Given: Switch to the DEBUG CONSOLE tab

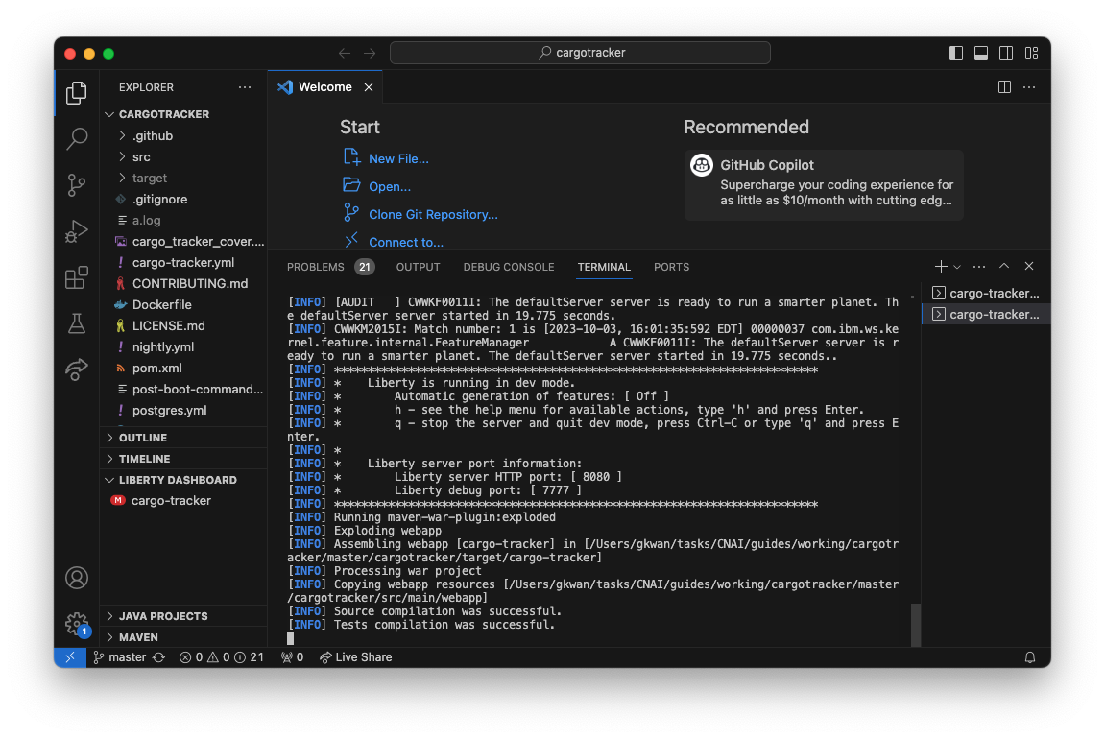Looking at the screenshot, I should click(x=508, y=267).
